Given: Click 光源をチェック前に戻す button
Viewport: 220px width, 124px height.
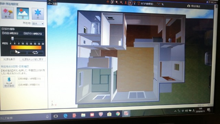Looking at the screenshot, I should [x=33, y=60].
